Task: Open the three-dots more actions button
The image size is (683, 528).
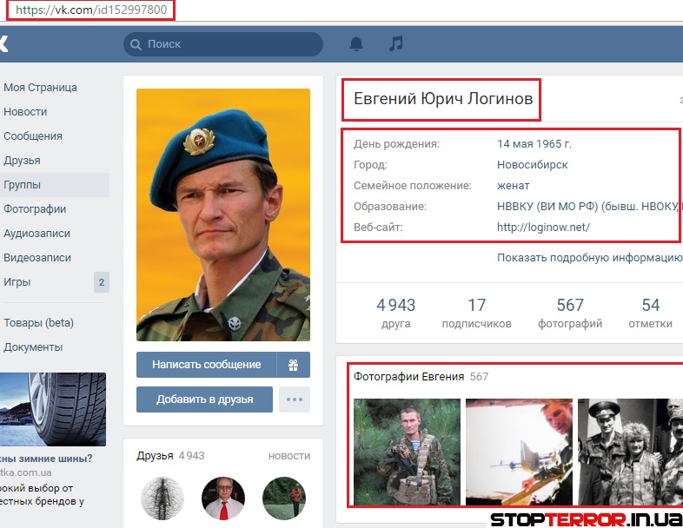Action: coord(294,399)
